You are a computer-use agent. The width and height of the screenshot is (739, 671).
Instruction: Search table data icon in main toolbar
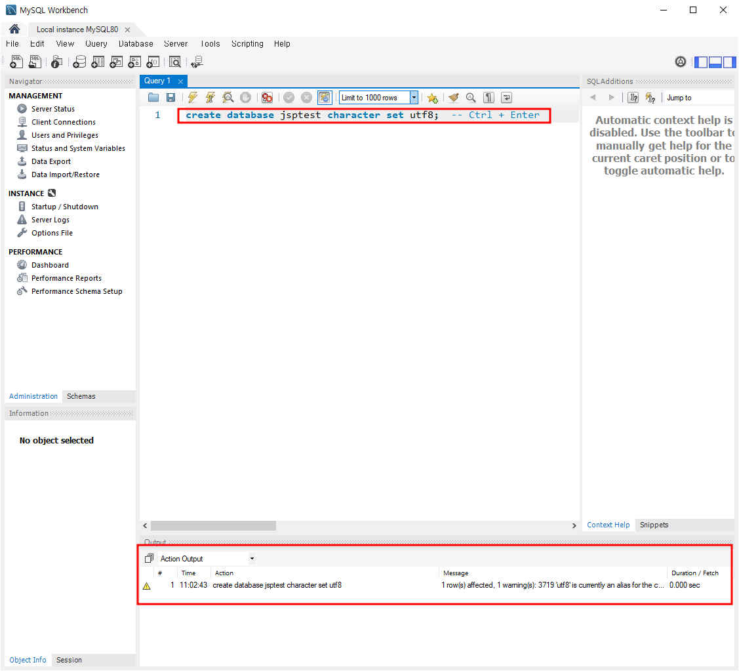tap(175, 62)
